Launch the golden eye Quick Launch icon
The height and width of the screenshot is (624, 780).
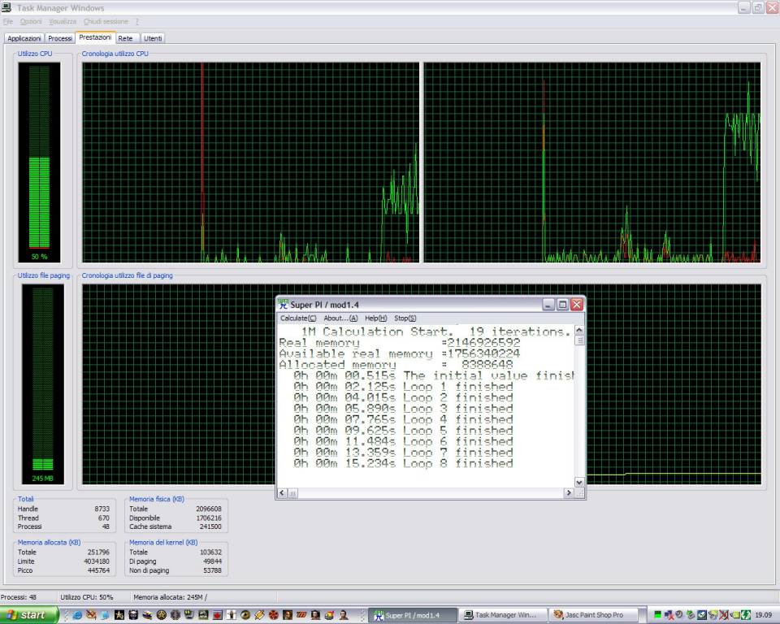pyautogui.click(x=245, y=614)
